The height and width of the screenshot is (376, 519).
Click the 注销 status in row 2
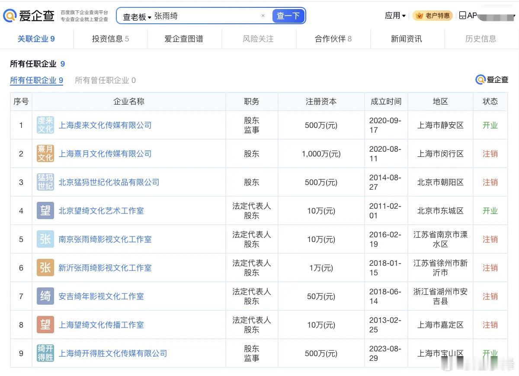coord(490,154)
